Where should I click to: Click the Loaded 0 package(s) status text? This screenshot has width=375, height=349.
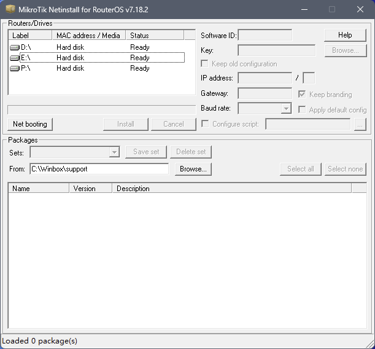(39, 341)
